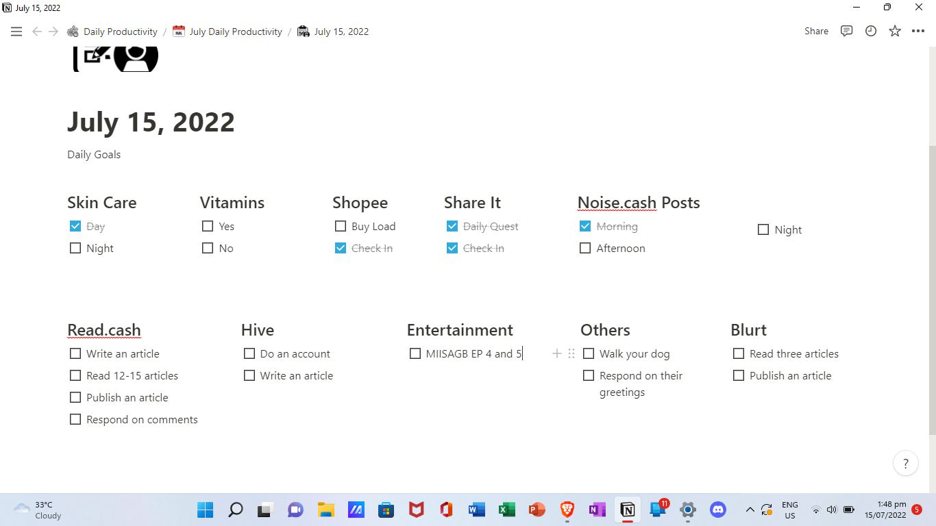Open McAfee from the taskbar
The image size is (936, 526).
pyautogui.click(x=416, y=510)
